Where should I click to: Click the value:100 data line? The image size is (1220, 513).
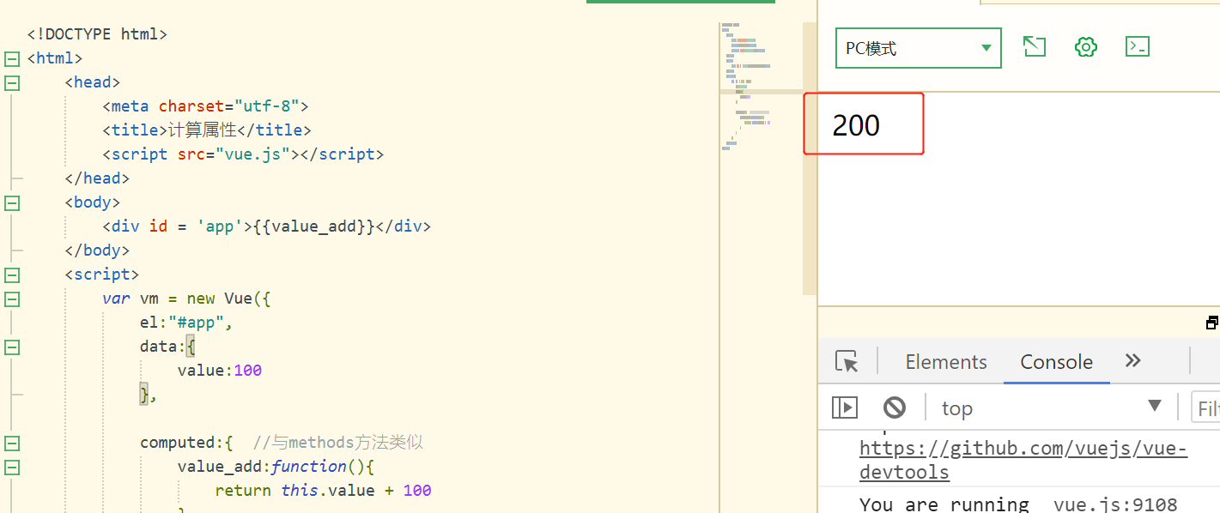tap(220, 371)
